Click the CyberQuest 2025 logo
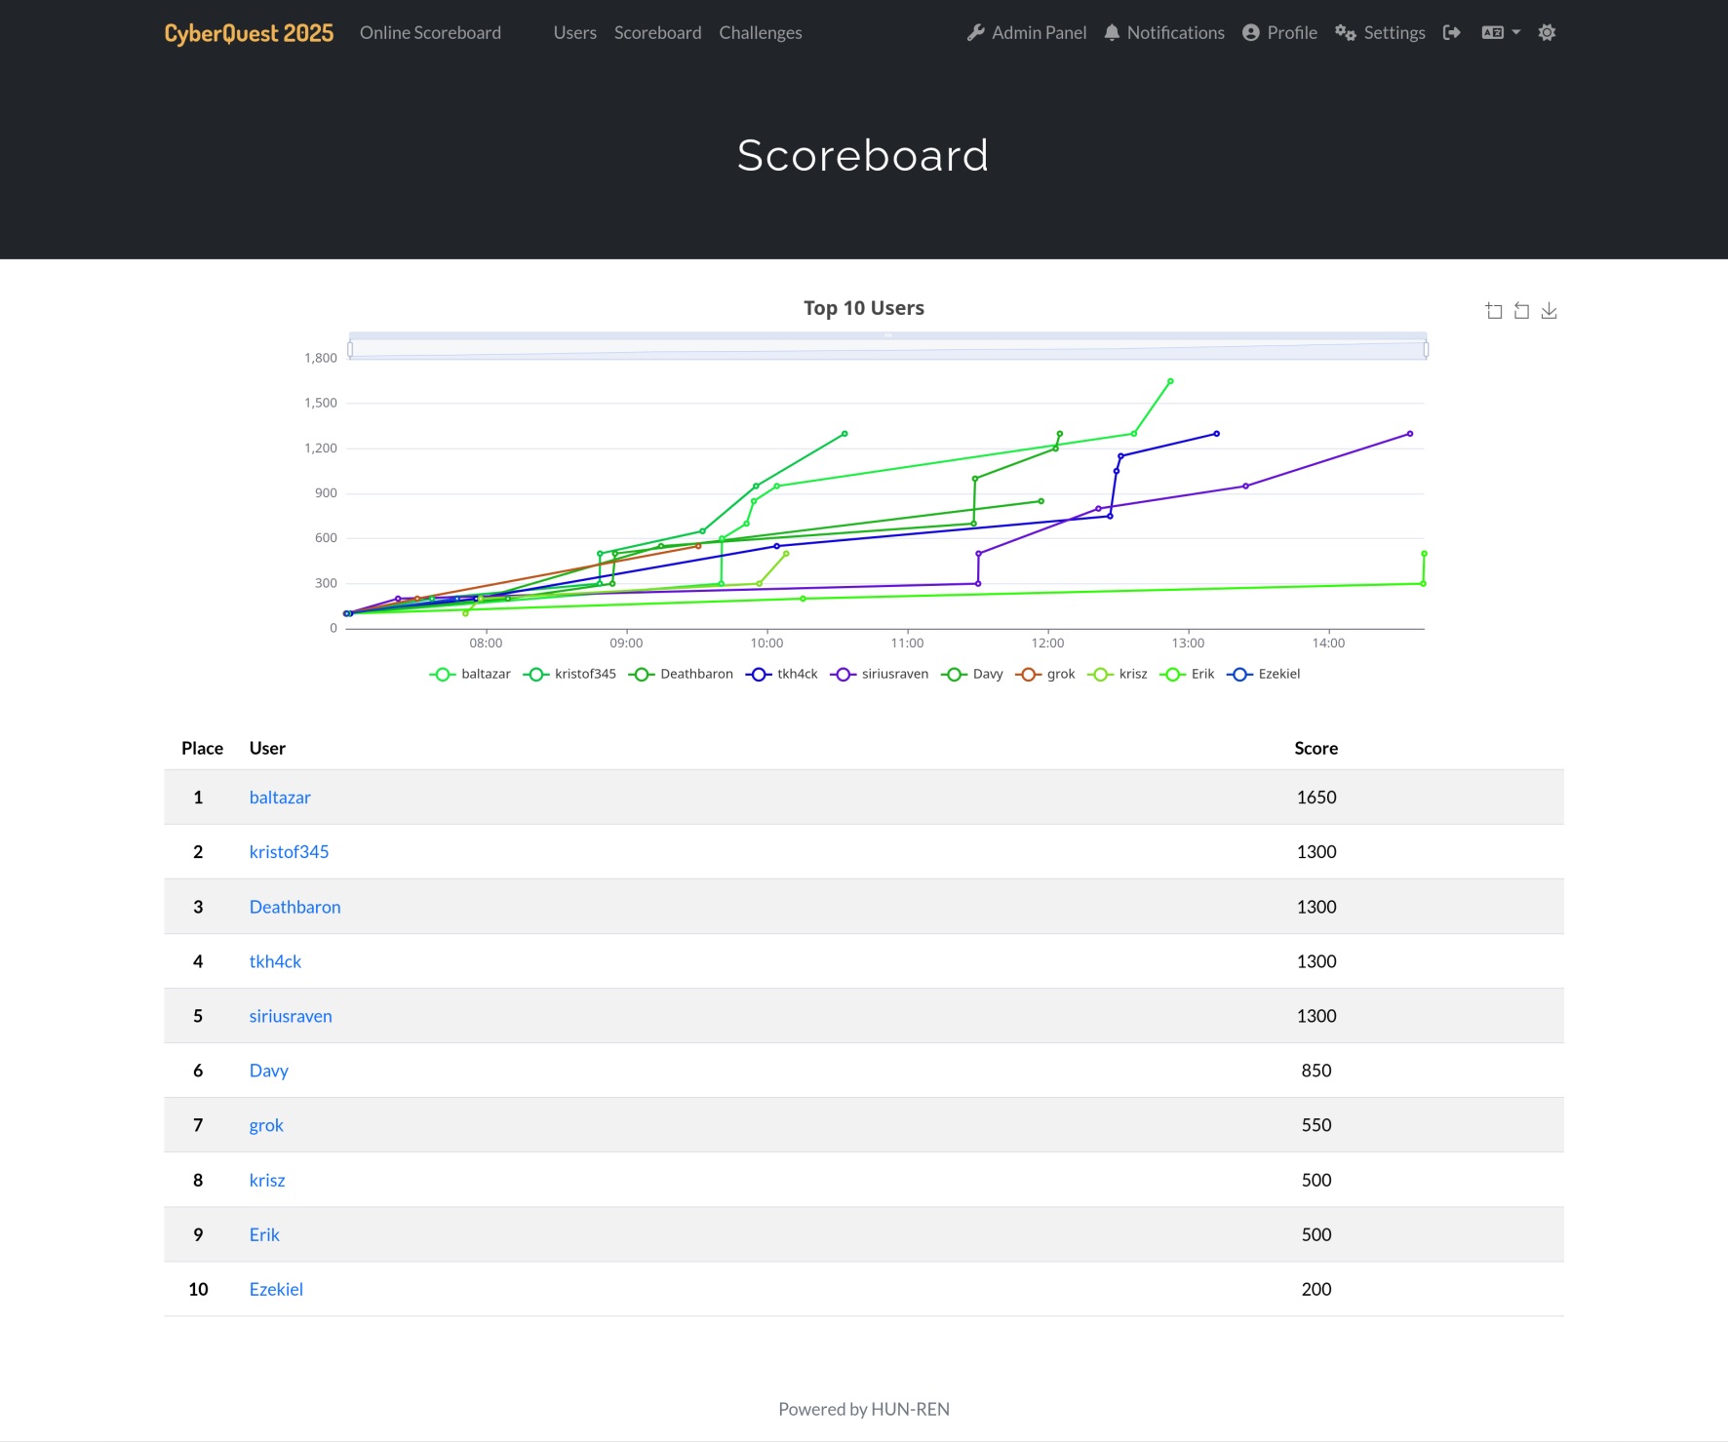The width and height of the screenshot is (1728, 1443). pyautogui.click(x=249, y=33)
